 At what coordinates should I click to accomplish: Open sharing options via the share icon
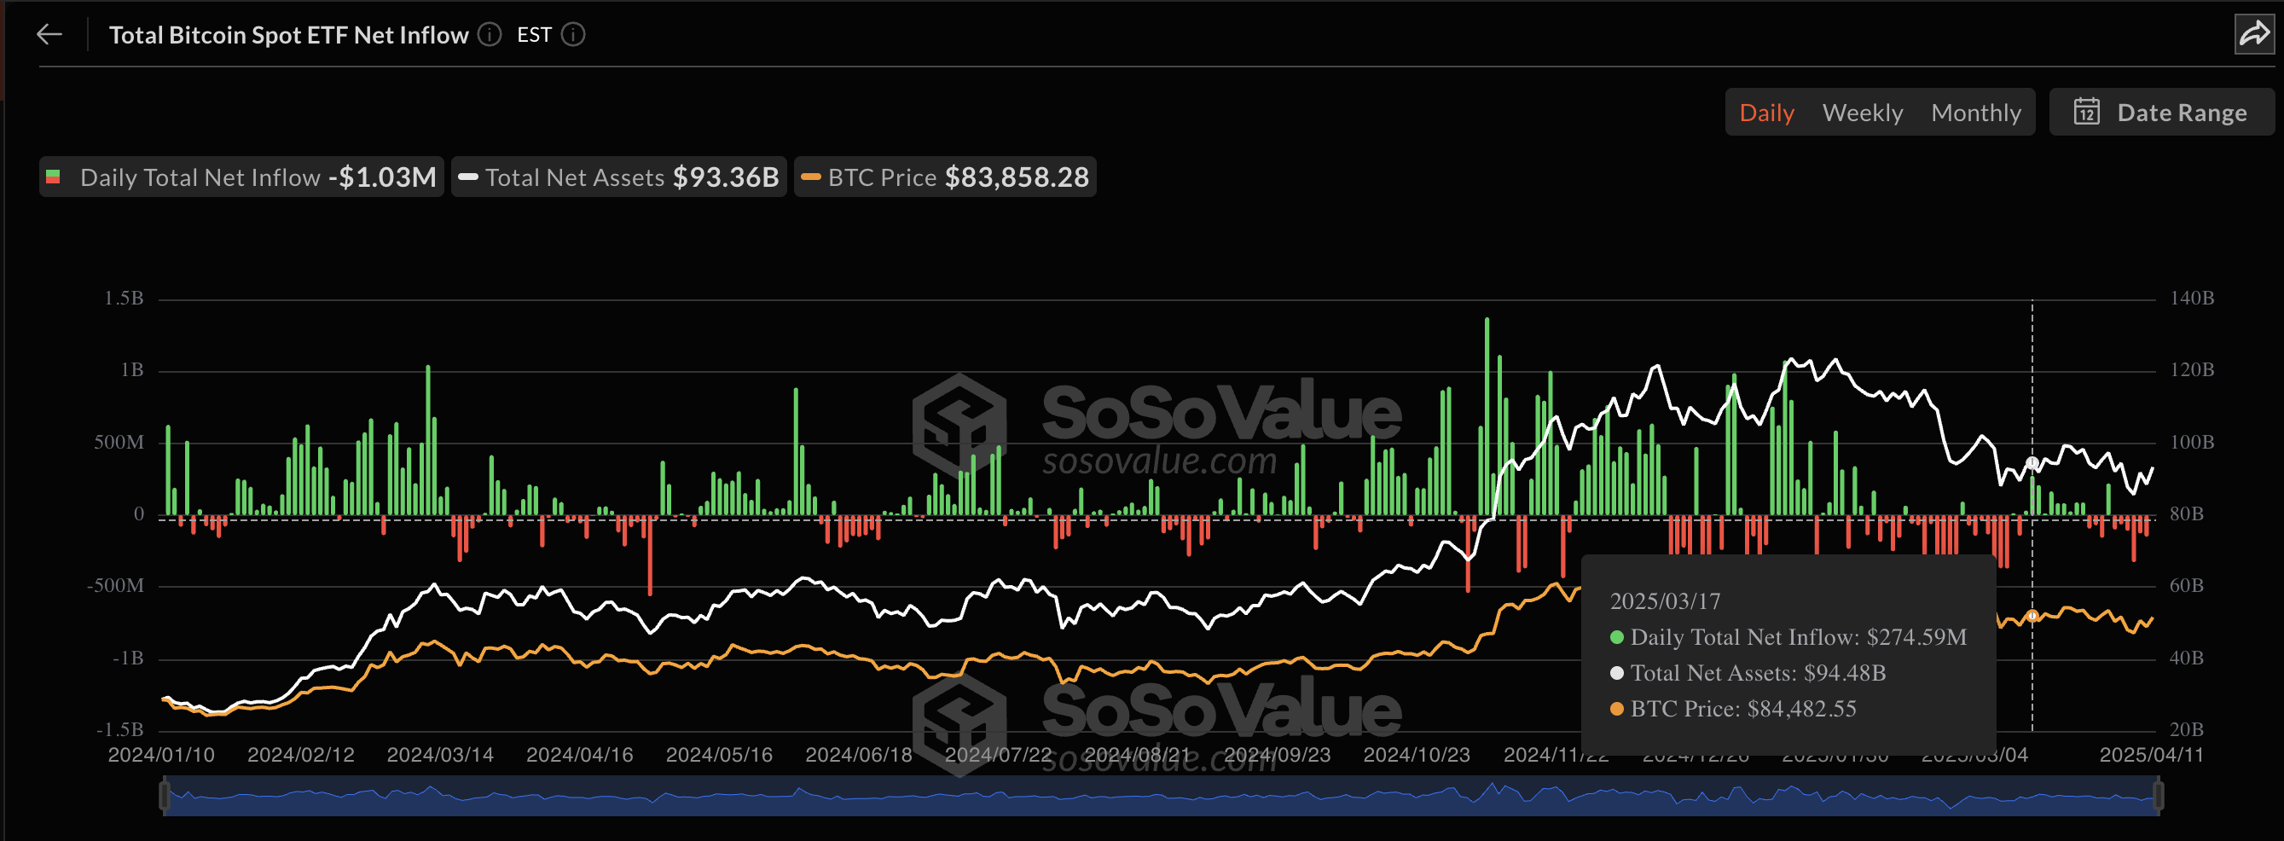[2255, 34]
